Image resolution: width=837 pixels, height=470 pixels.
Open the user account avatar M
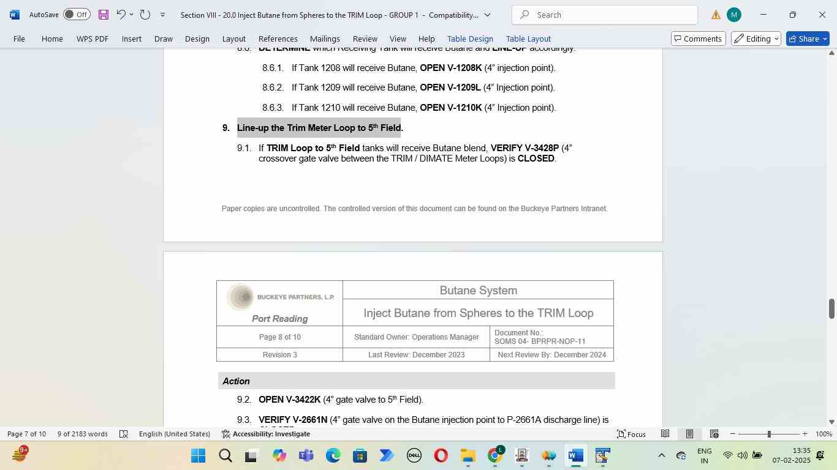click(x=733, y=15)
